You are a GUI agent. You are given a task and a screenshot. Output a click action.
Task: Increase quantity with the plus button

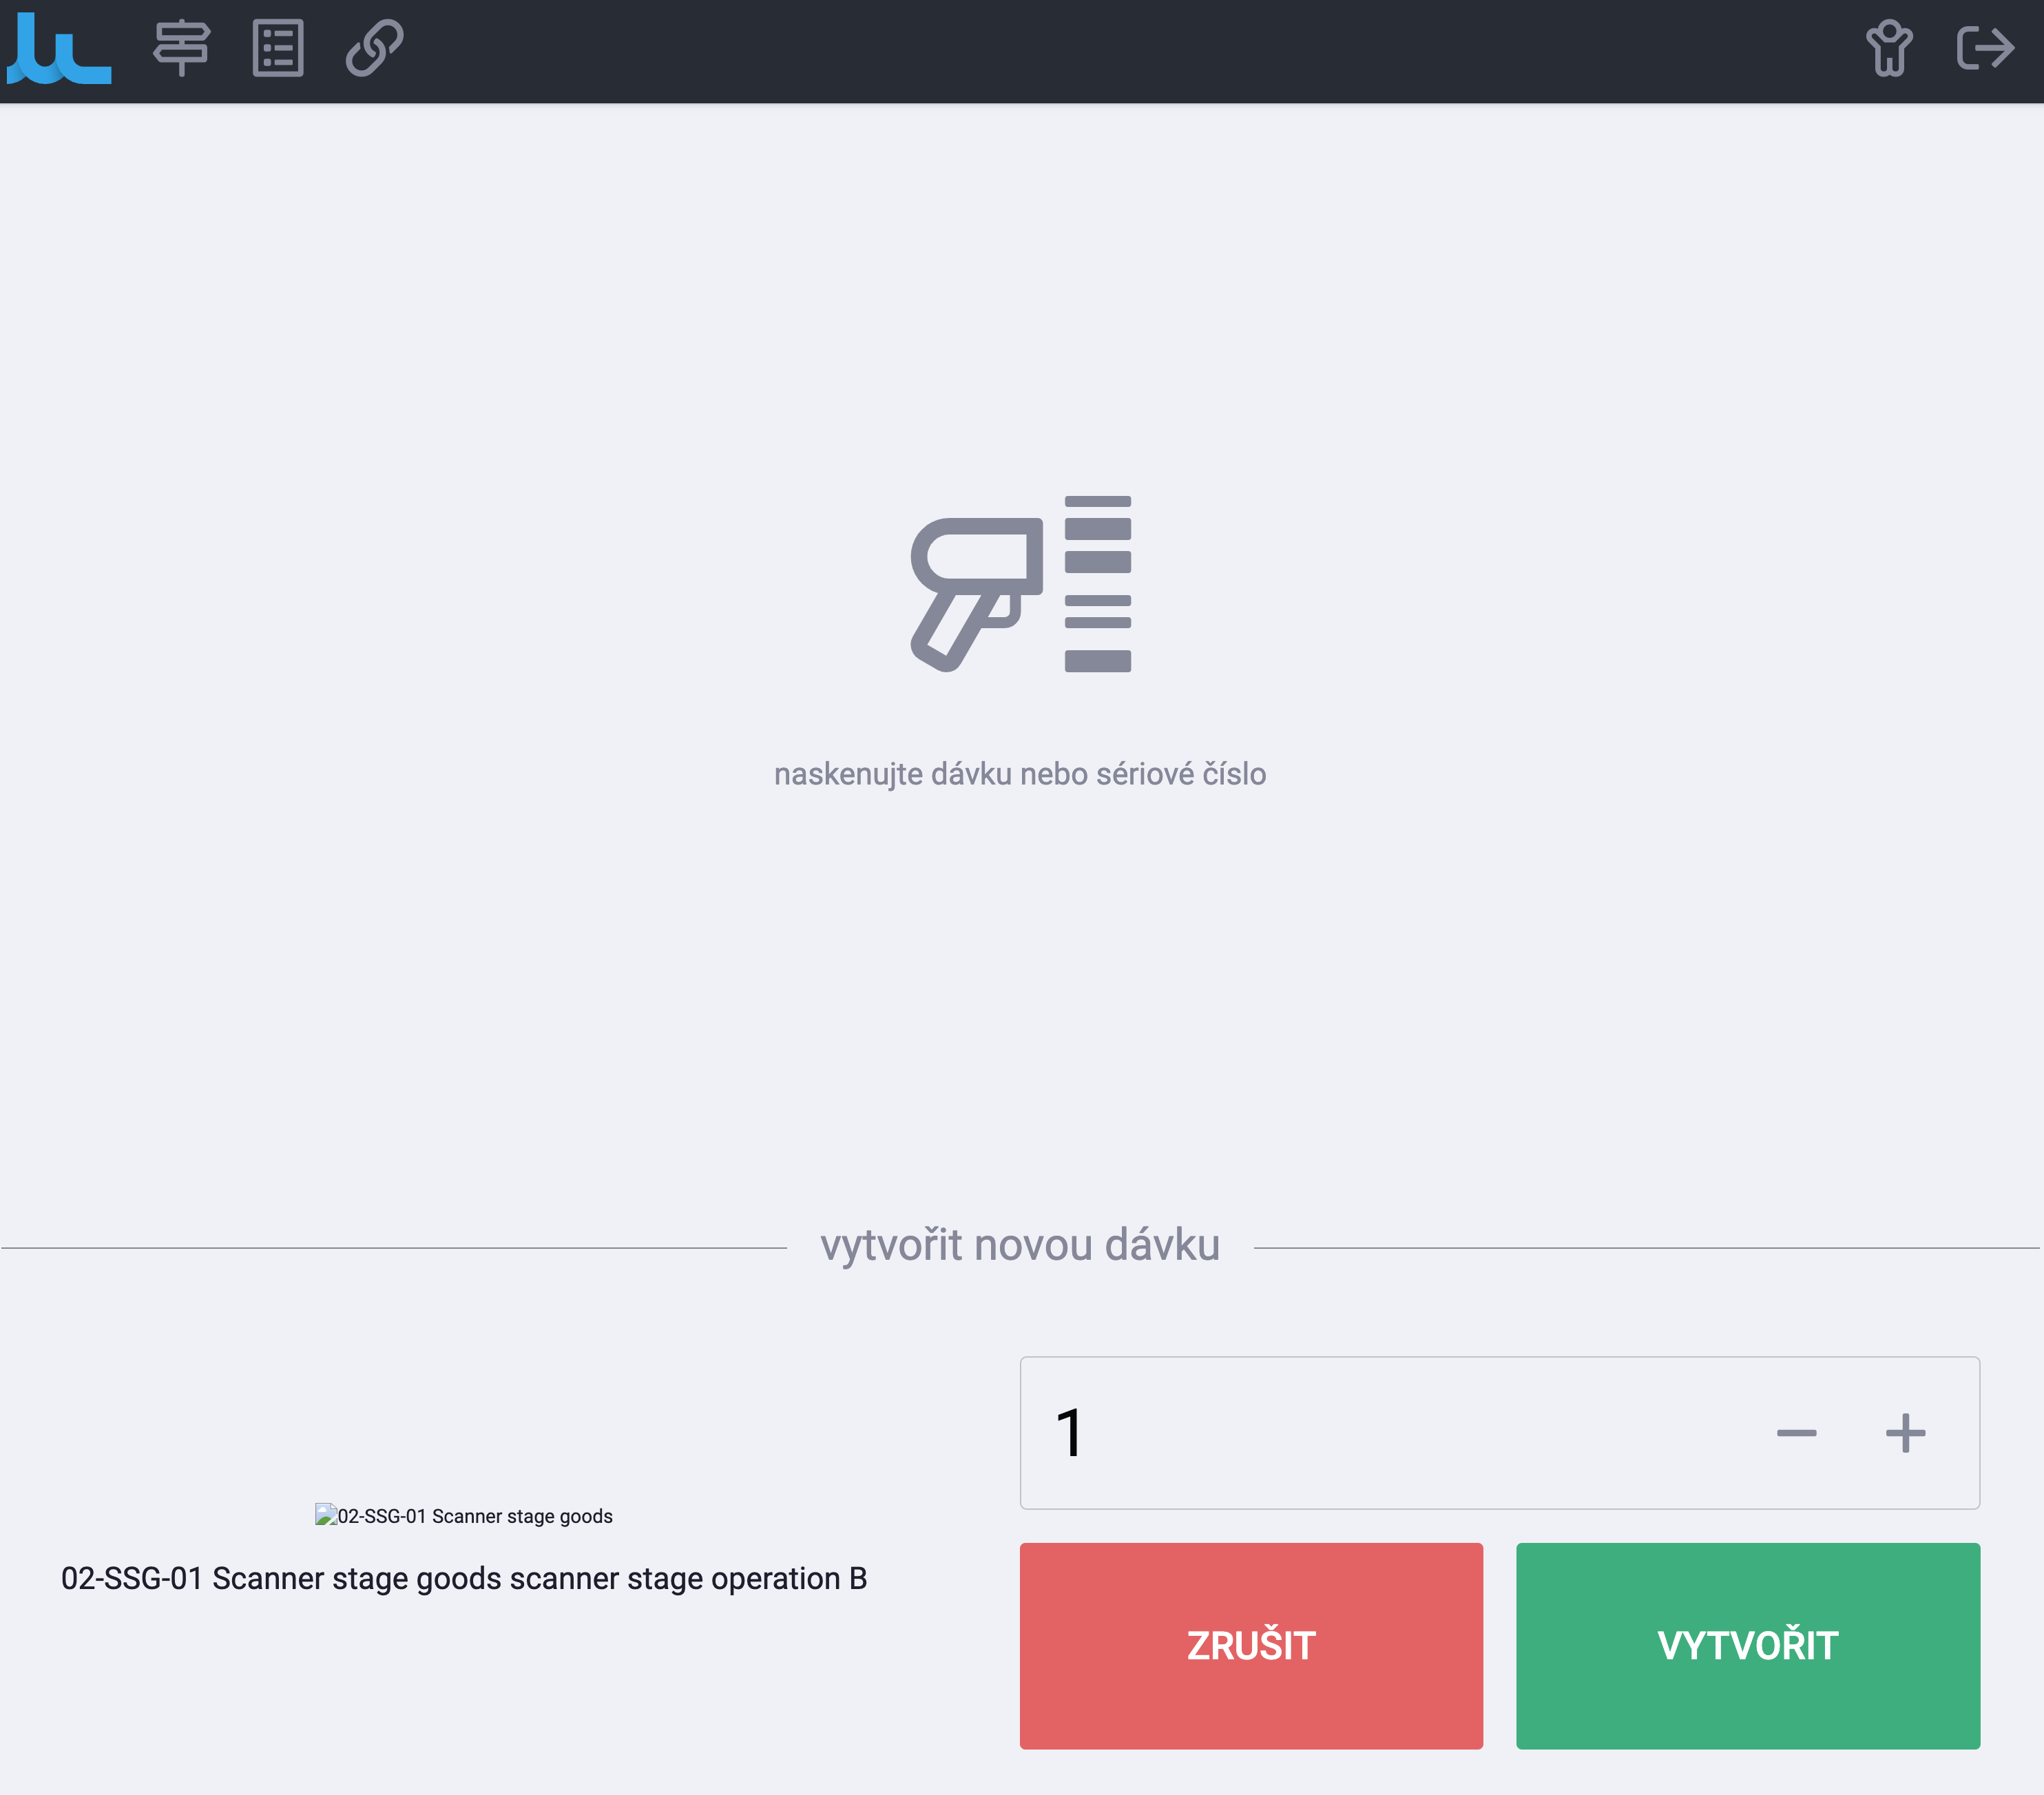[1905, 1433]
